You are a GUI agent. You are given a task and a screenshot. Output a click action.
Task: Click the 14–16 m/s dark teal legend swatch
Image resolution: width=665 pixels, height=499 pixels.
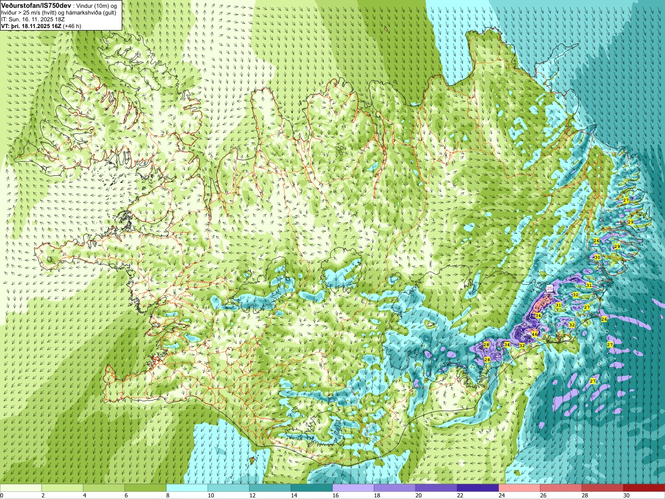[312, 488]
